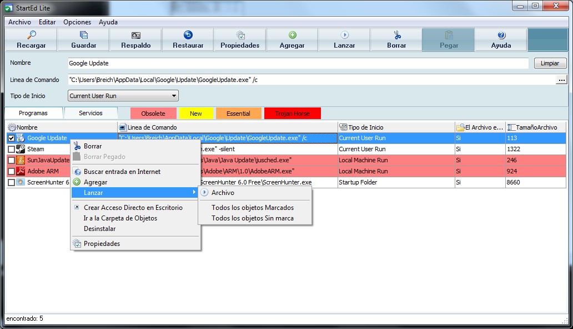This screenshot has width=573, height=329.
Task: Click the Restaurar restore toolbar button
Action: tap(188, 40)
